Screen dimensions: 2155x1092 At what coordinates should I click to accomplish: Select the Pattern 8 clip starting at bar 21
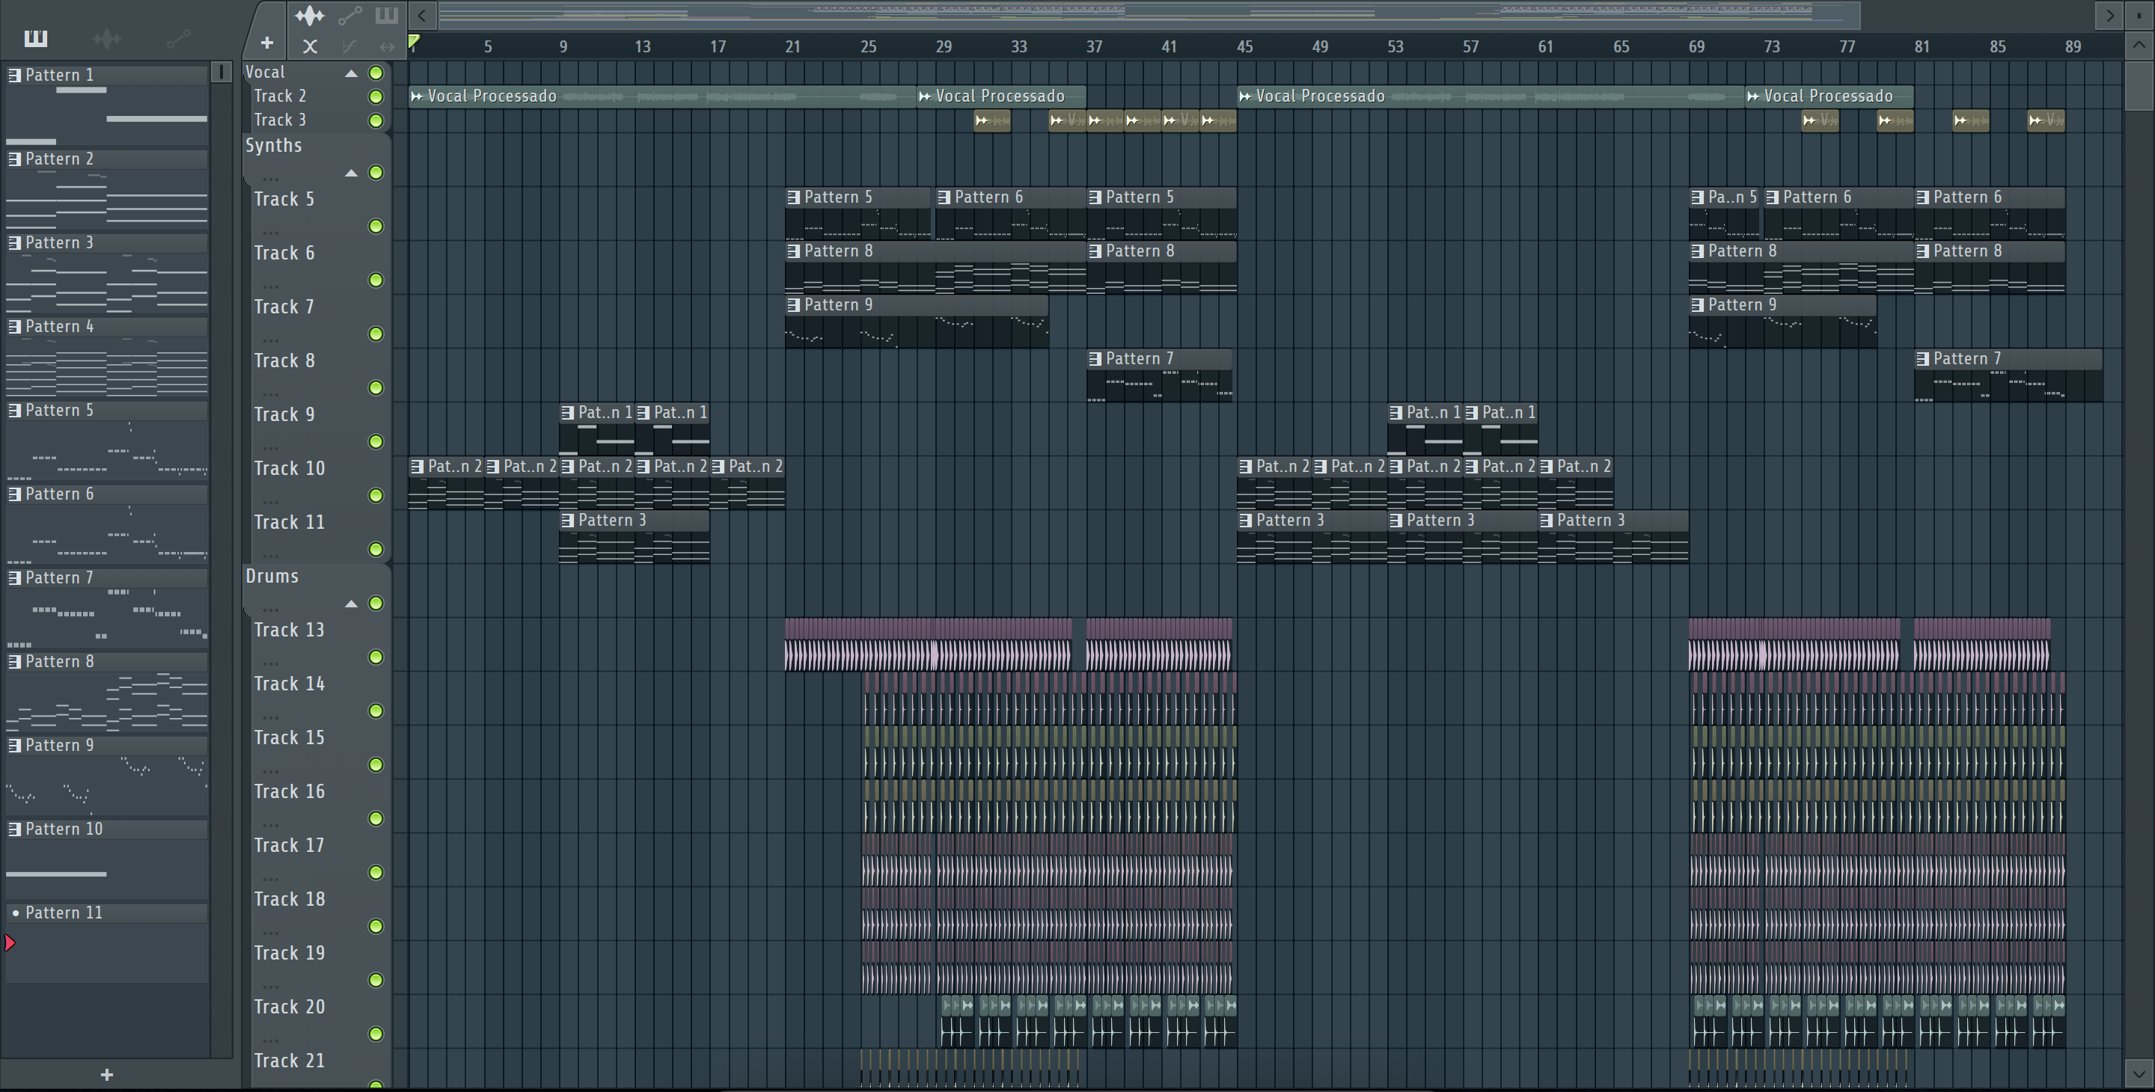coord(935,269)
